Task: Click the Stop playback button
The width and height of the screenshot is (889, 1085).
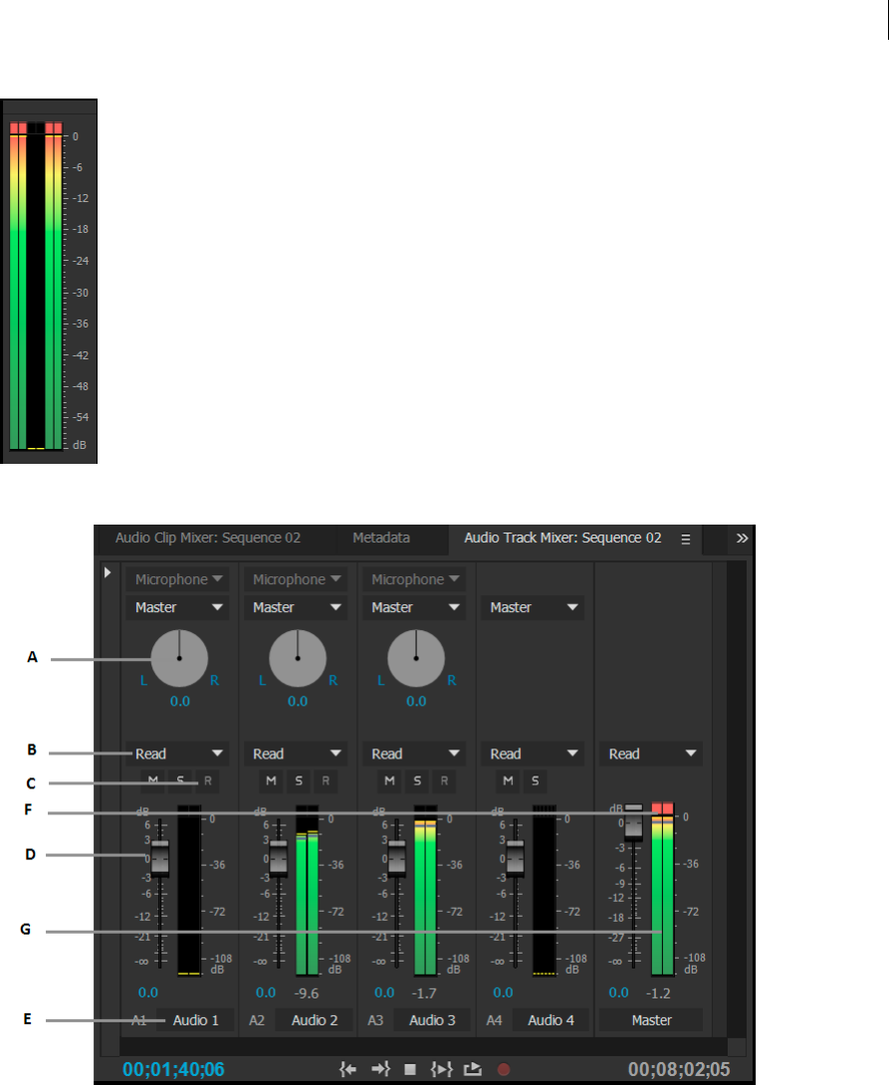Action: pyautogui.click(x=410, y=1069)
